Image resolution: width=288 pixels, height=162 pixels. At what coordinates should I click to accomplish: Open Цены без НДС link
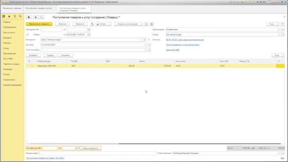pos(173,50)
